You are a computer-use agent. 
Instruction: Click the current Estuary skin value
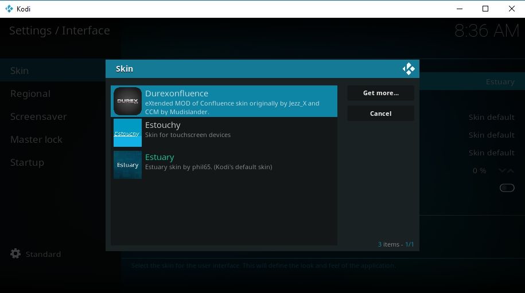click(x=500, y=81)
